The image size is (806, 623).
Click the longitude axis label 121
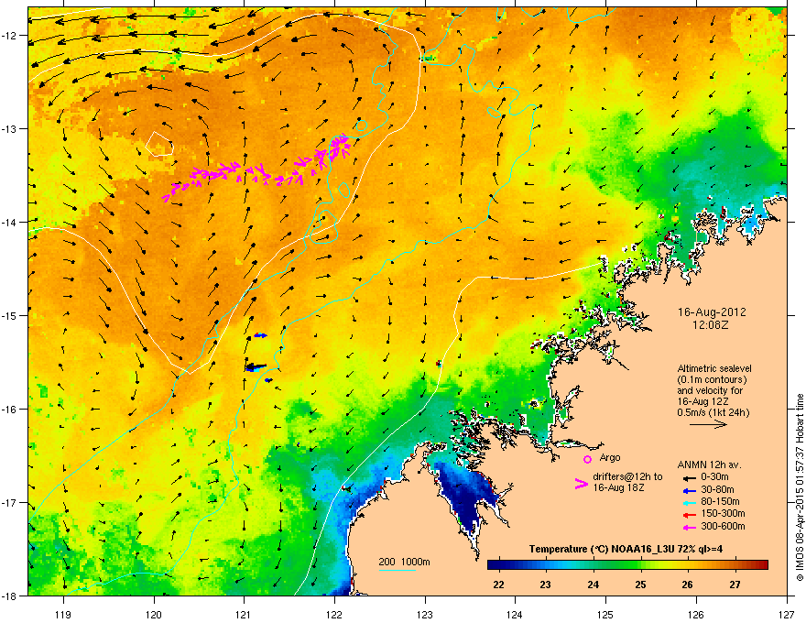click(244, 615)
